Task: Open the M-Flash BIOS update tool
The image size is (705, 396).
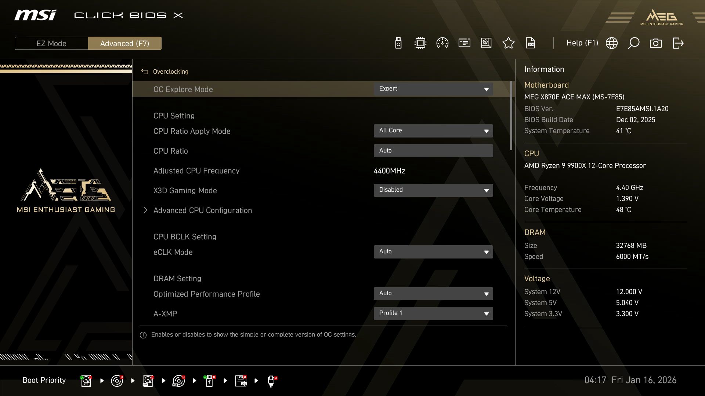Action: (398, 43)
